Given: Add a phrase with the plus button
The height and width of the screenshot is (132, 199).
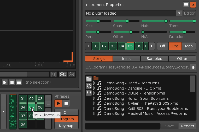Looking at the screenshot, I should pyautogui.click(x=48, y=104).
